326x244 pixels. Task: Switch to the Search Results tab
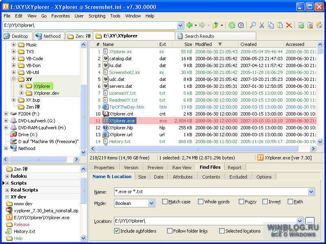coord(216,36)
